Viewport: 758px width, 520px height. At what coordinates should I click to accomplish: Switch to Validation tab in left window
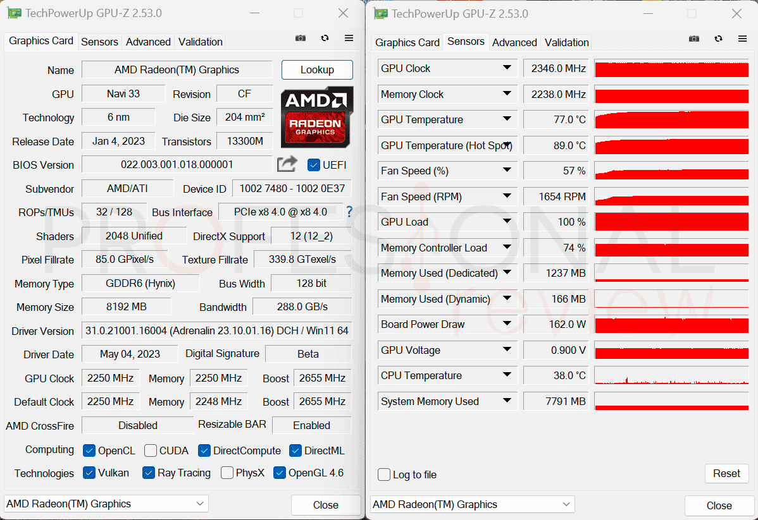(200, 42)
